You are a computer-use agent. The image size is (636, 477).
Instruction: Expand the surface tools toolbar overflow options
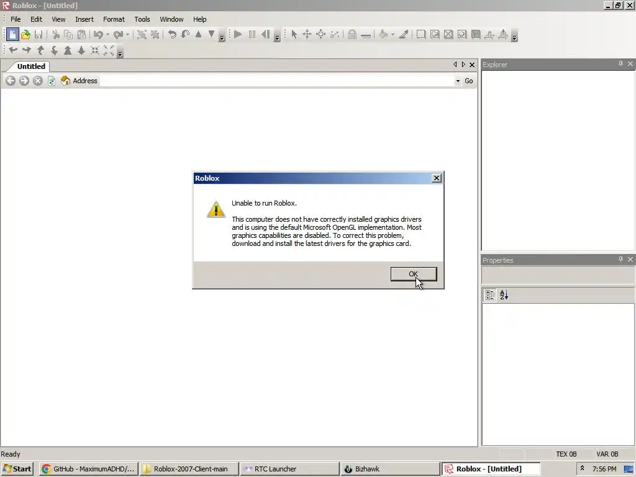[x=514, y=35]
